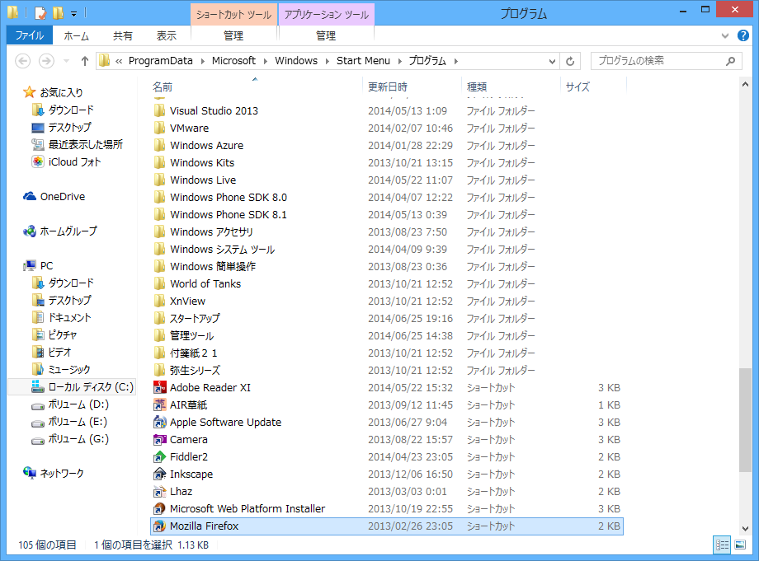The width and height of the screenshot is (759, 561).
Task: Click the refresh button beside address bar
Action: (x=571, y=61)
